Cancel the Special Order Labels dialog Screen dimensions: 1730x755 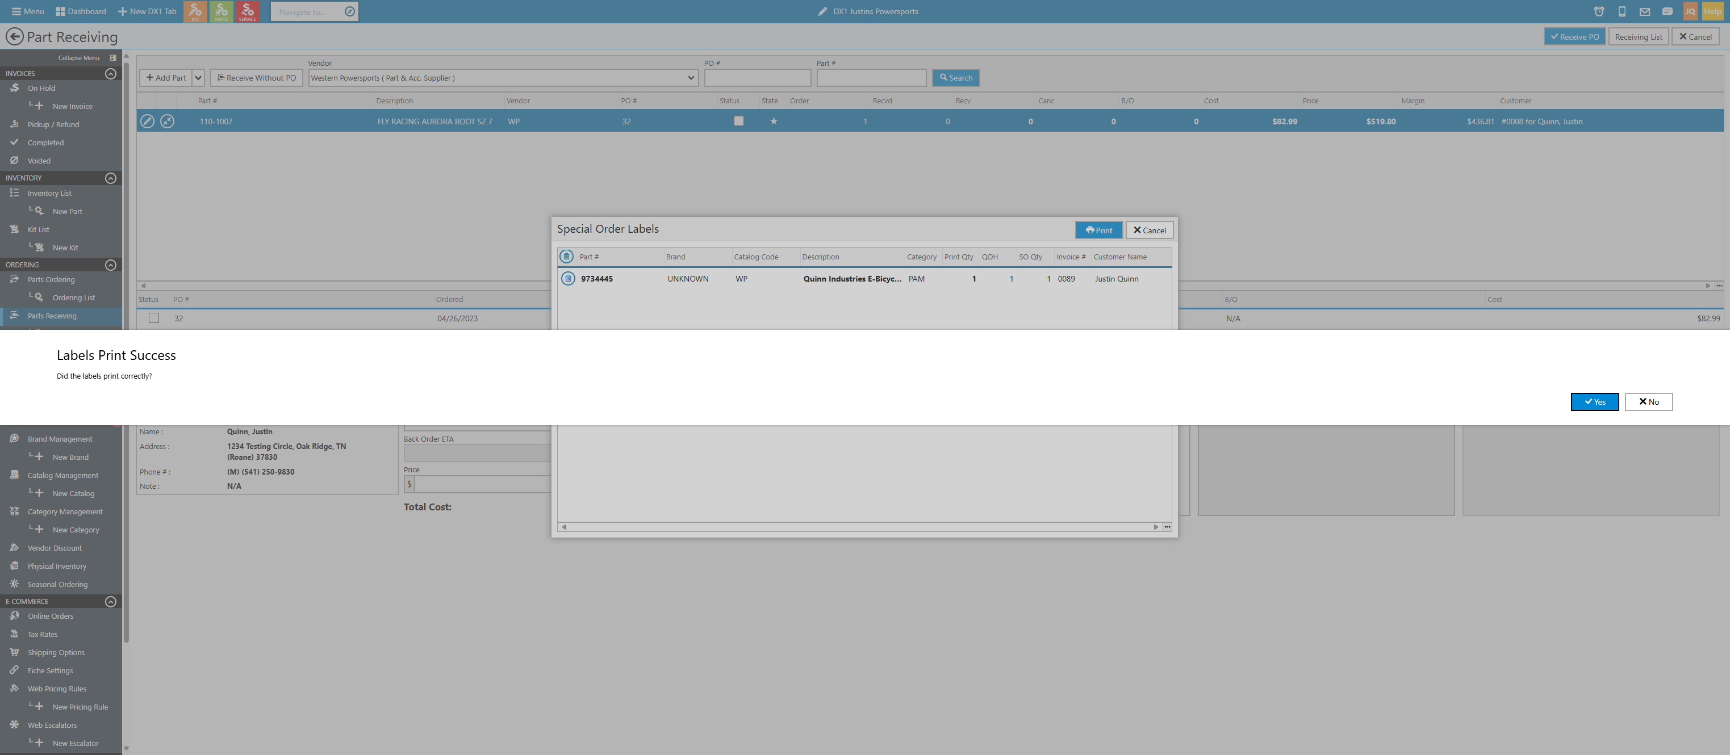(x=1150, y=230)
